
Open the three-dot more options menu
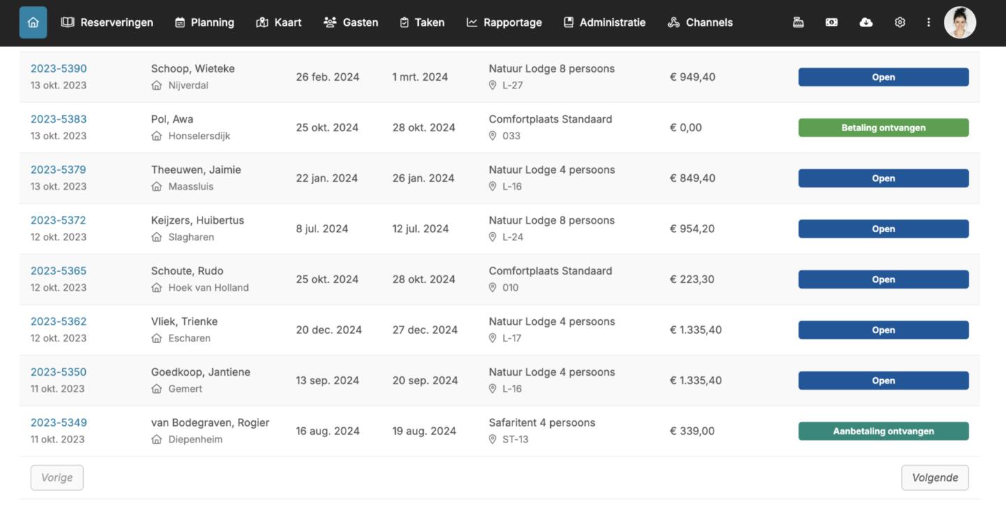coord(929,22)
